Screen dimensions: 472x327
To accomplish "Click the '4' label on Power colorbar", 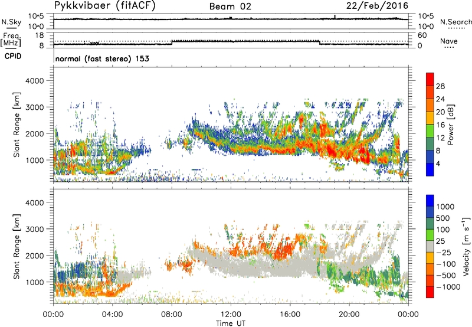I will pos(438,163).
